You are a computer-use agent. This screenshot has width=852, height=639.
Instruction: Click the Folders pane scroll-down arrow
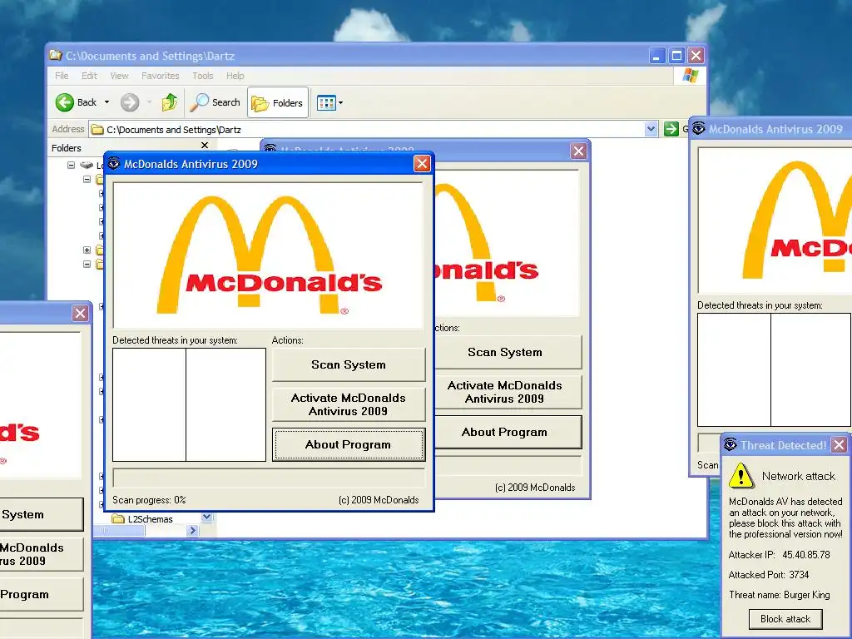click(x=207, y=517)
